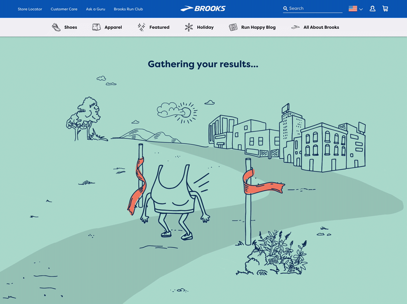Open the Shoes menu
The height and width of the screenshot is (304, 407).
71,27
